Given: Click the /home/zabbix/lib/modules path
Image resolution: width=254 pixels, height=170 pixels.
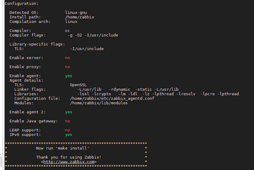Looking at the screenshot, I should (99, 103).
